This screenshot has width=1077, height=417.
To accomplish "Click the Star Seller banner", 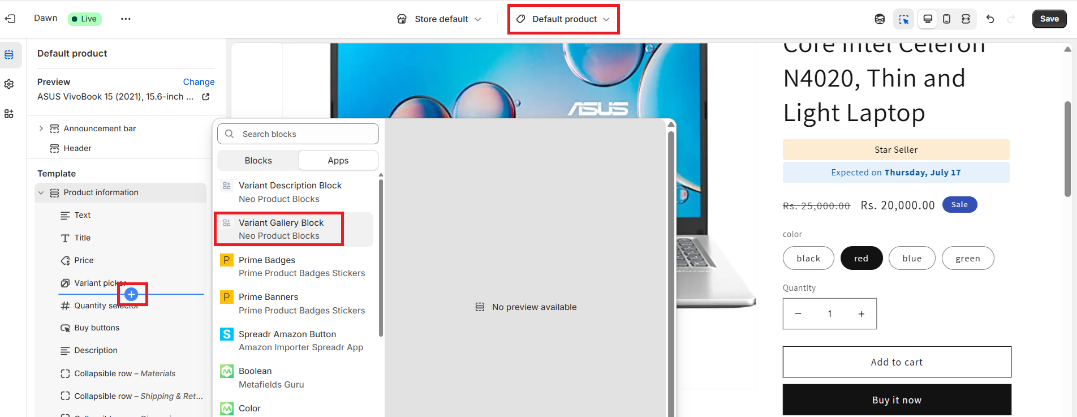I will tap(896, 150).
